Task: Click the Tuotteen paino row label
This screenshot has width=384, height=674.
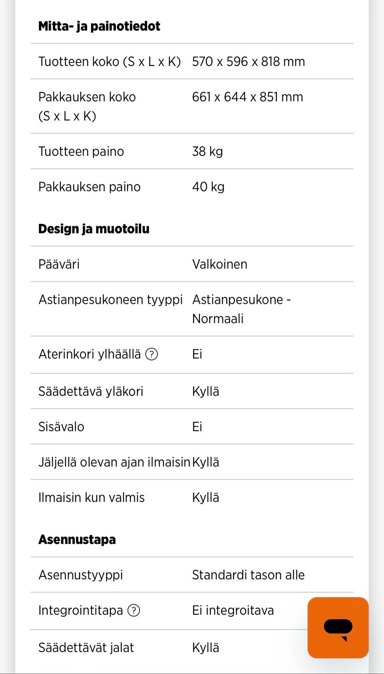Action: (x=80, y=151)
